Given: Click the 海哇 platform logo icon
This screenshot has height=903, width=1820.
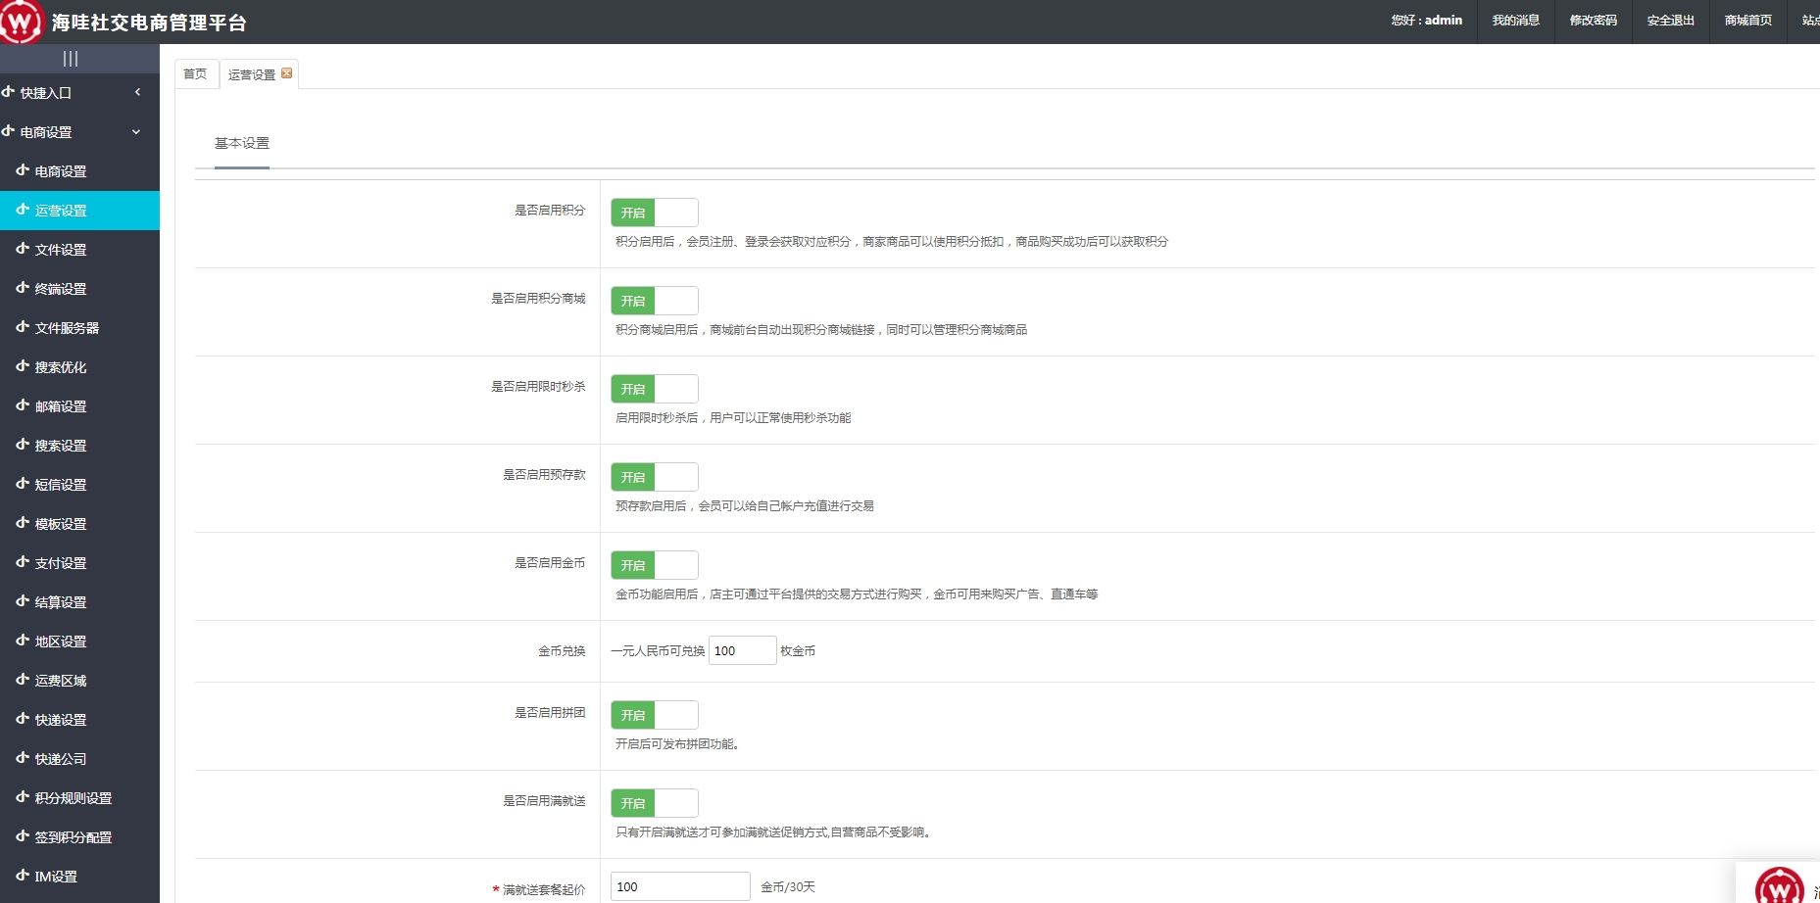Looking at the screenshot, I should point(21,20).
